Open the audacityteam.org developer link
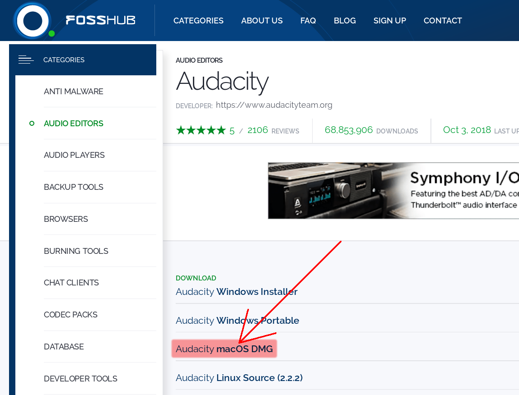 274,105
